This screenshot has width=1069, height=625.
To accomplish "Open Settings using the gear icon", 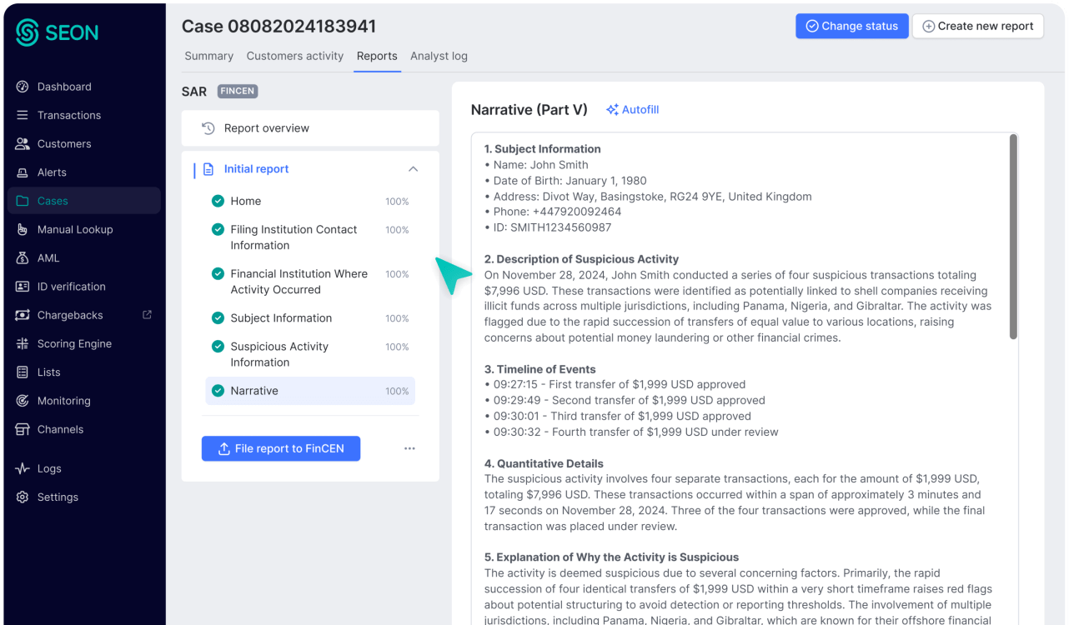I will pyautogui.click(x=23, y=497).
